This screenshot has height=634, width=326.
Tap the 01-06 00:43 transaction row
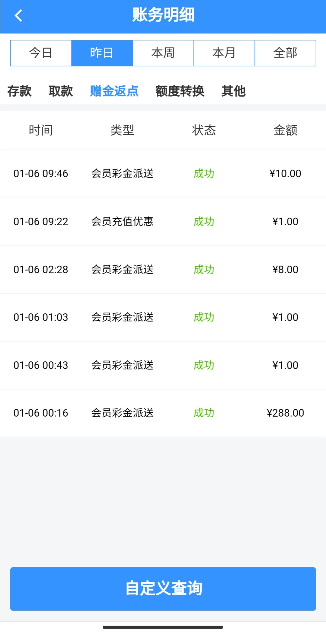point(163,365)
